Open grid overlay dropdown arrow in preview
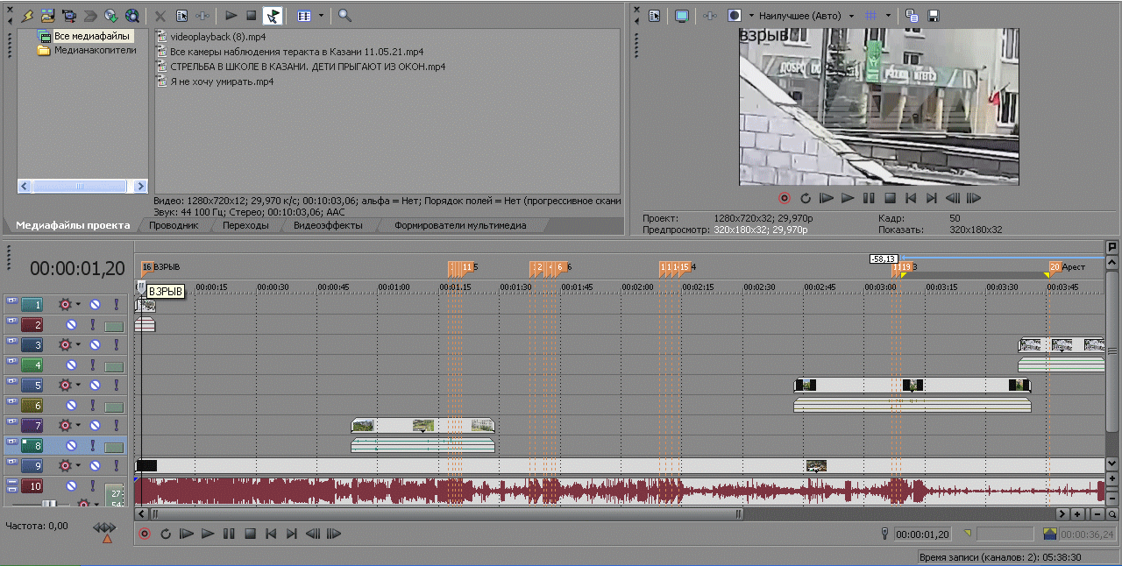This screenshot has height=566, width=1122. coord(888,16)
